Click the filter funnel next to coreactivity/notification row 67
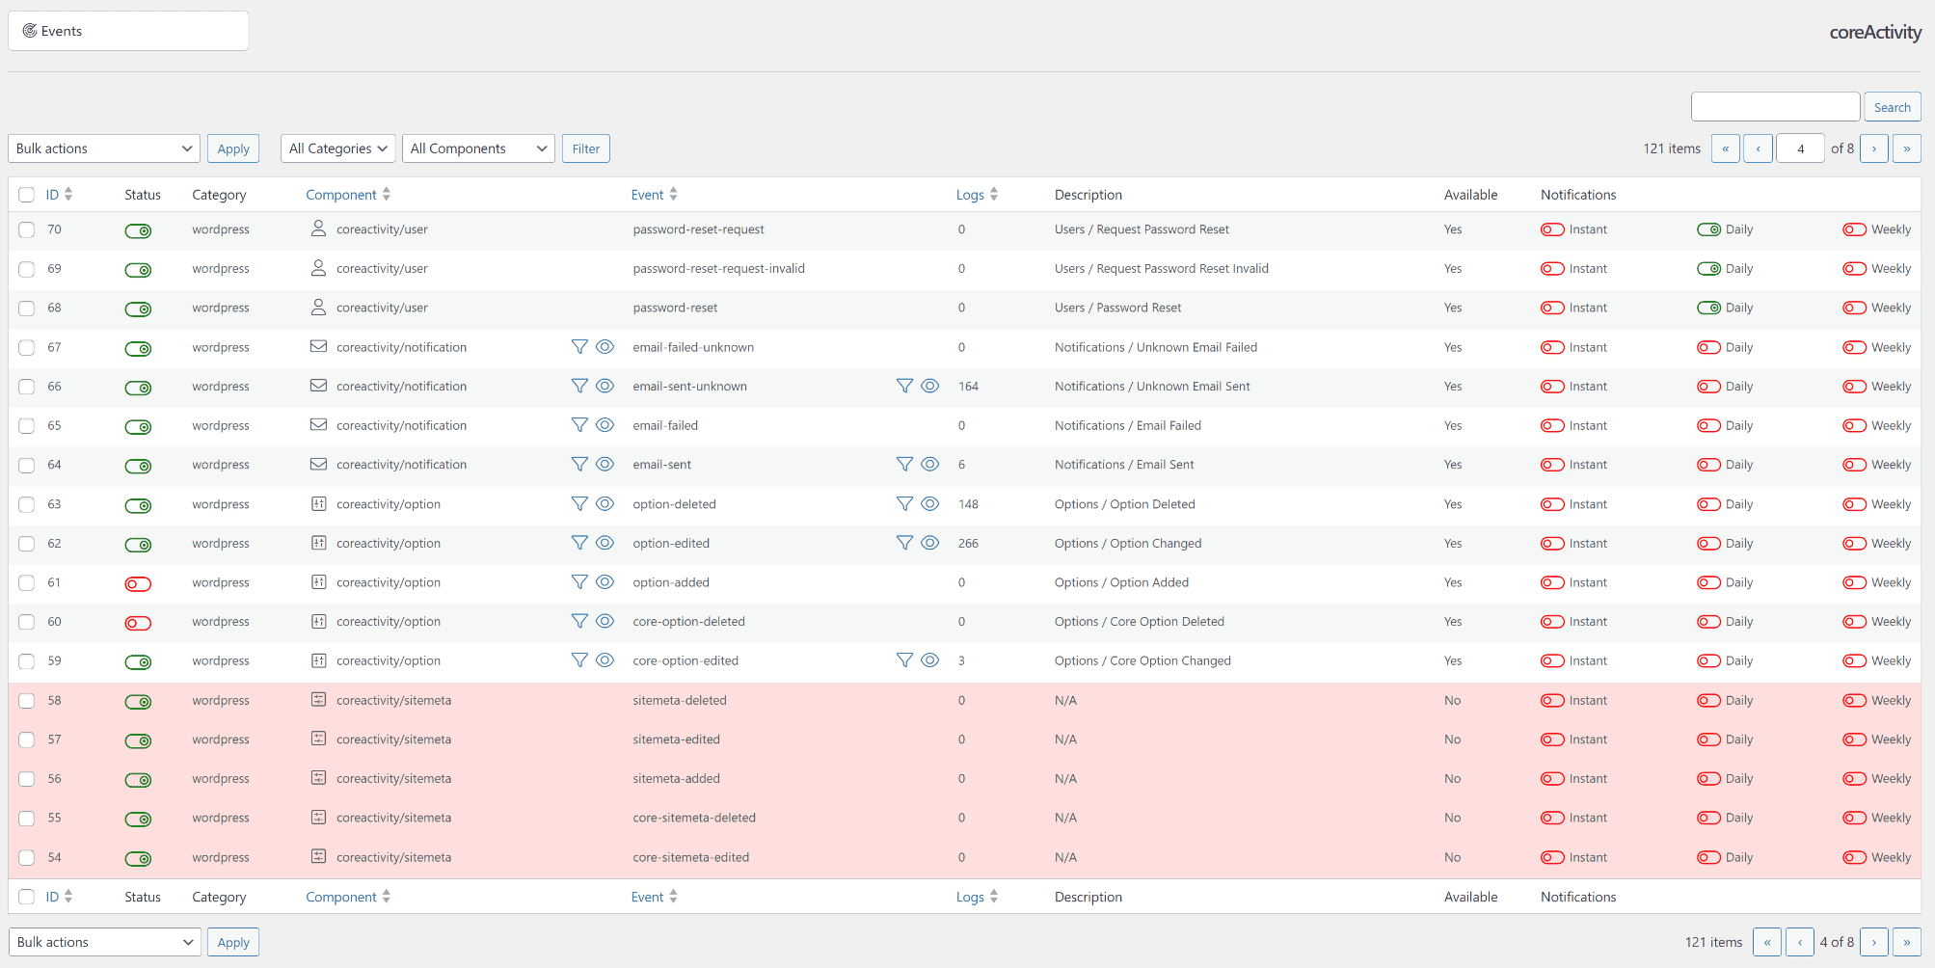 579,346
